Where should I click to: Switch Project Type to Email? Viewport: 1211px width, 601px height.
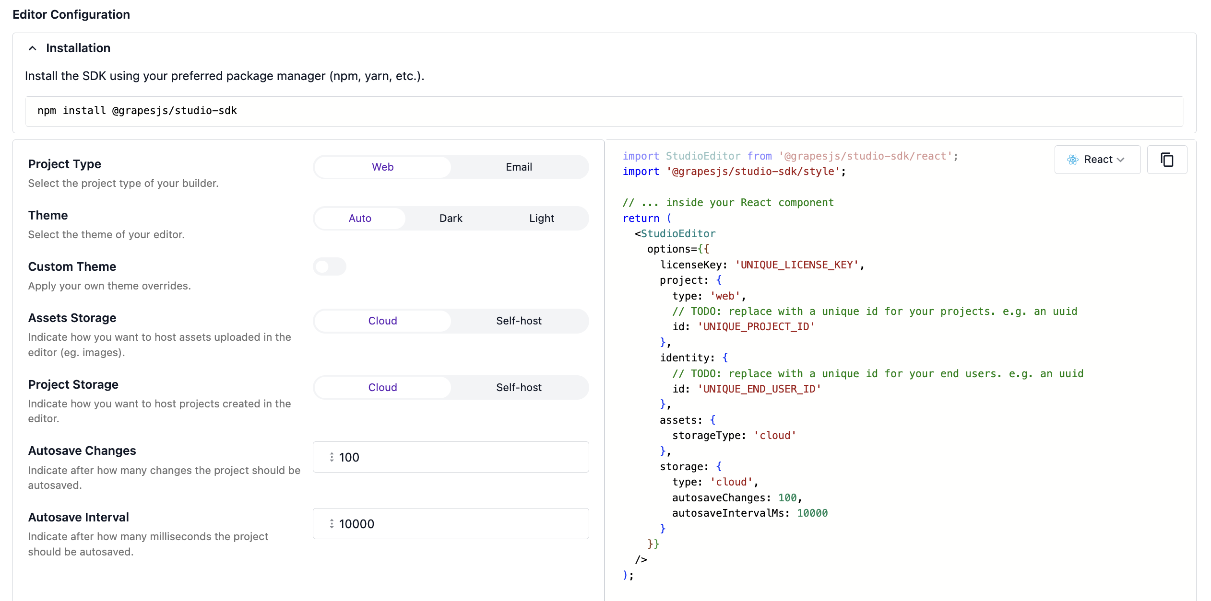coord(518,167)
